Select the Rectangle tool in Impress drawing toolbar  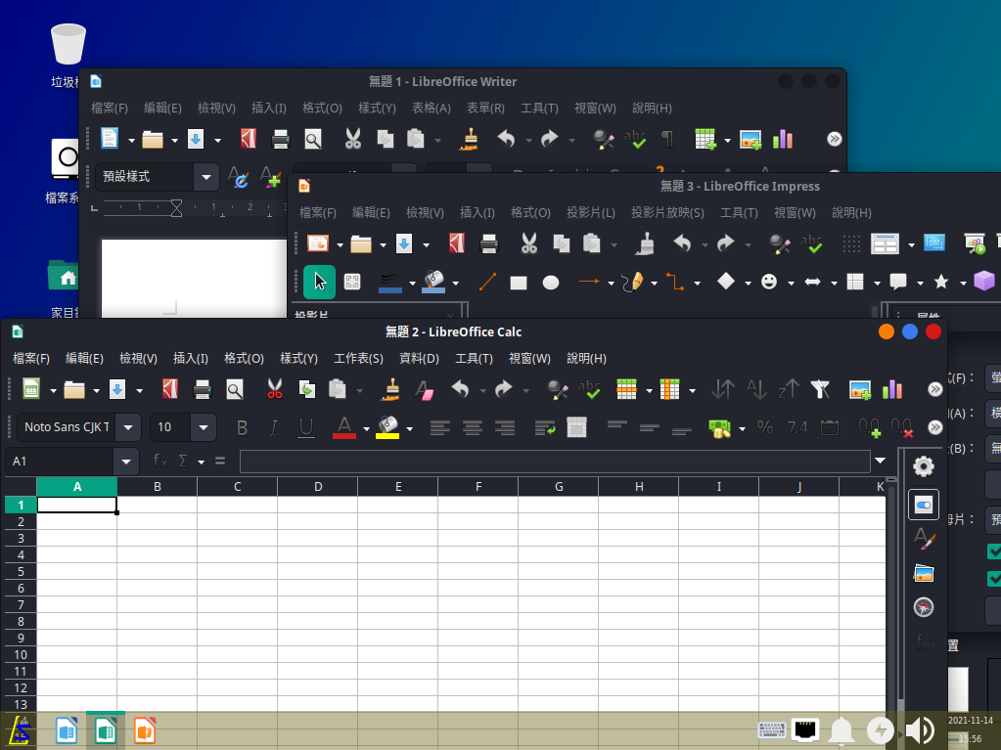click(x=519, y=282)
